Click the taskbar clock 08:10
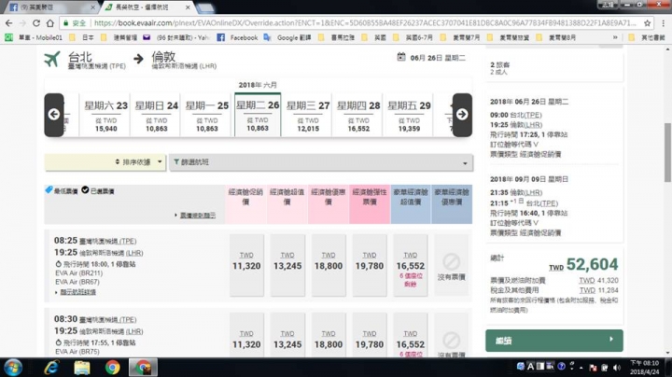The image size is (672, 377). pos(645,368)
